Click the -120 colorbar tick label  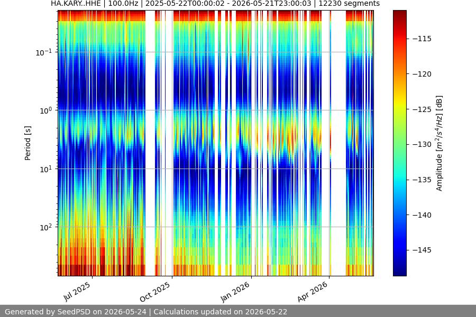(x=422, y=74)
